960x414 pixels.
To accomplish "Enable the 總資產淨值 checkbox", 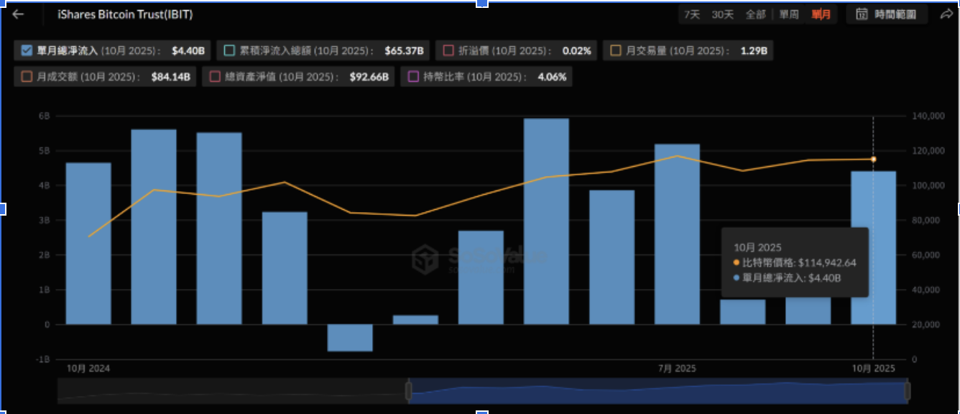I will [215, 77].
